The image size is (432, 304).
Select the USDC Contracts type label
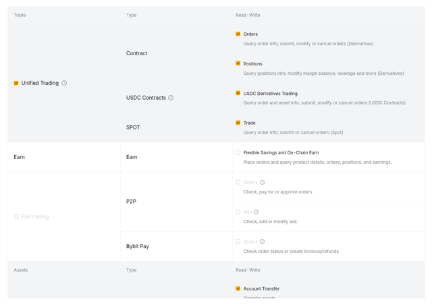coord(146,98)
